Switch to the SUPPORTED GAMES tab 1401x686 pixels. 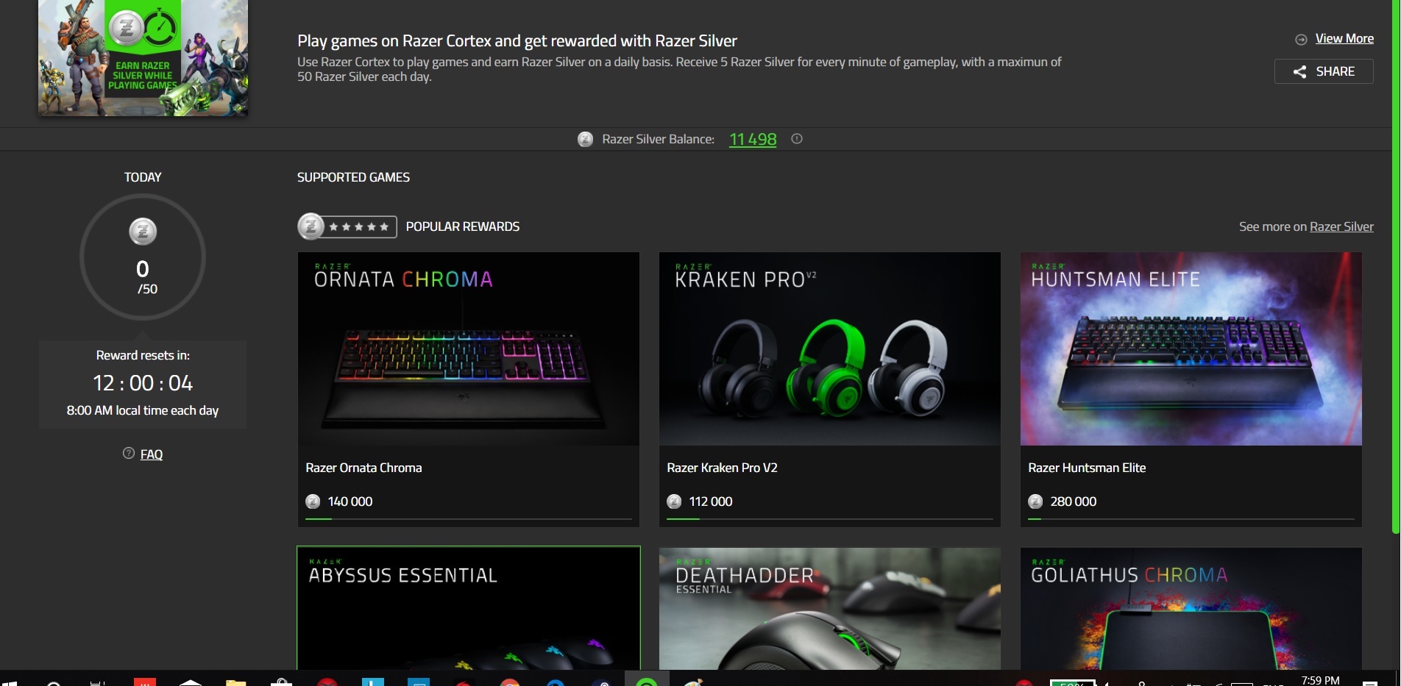point(353,177)
